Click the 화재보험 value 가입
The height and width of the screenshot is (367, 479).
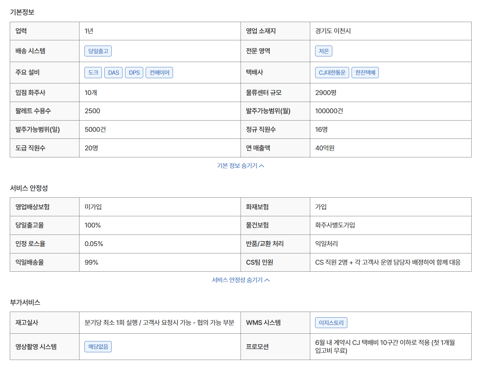point(321,207)
